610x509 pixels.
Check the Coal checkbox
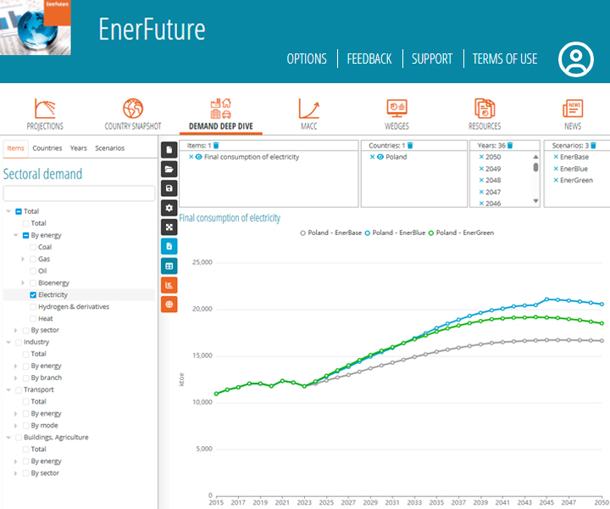point(33,247)
